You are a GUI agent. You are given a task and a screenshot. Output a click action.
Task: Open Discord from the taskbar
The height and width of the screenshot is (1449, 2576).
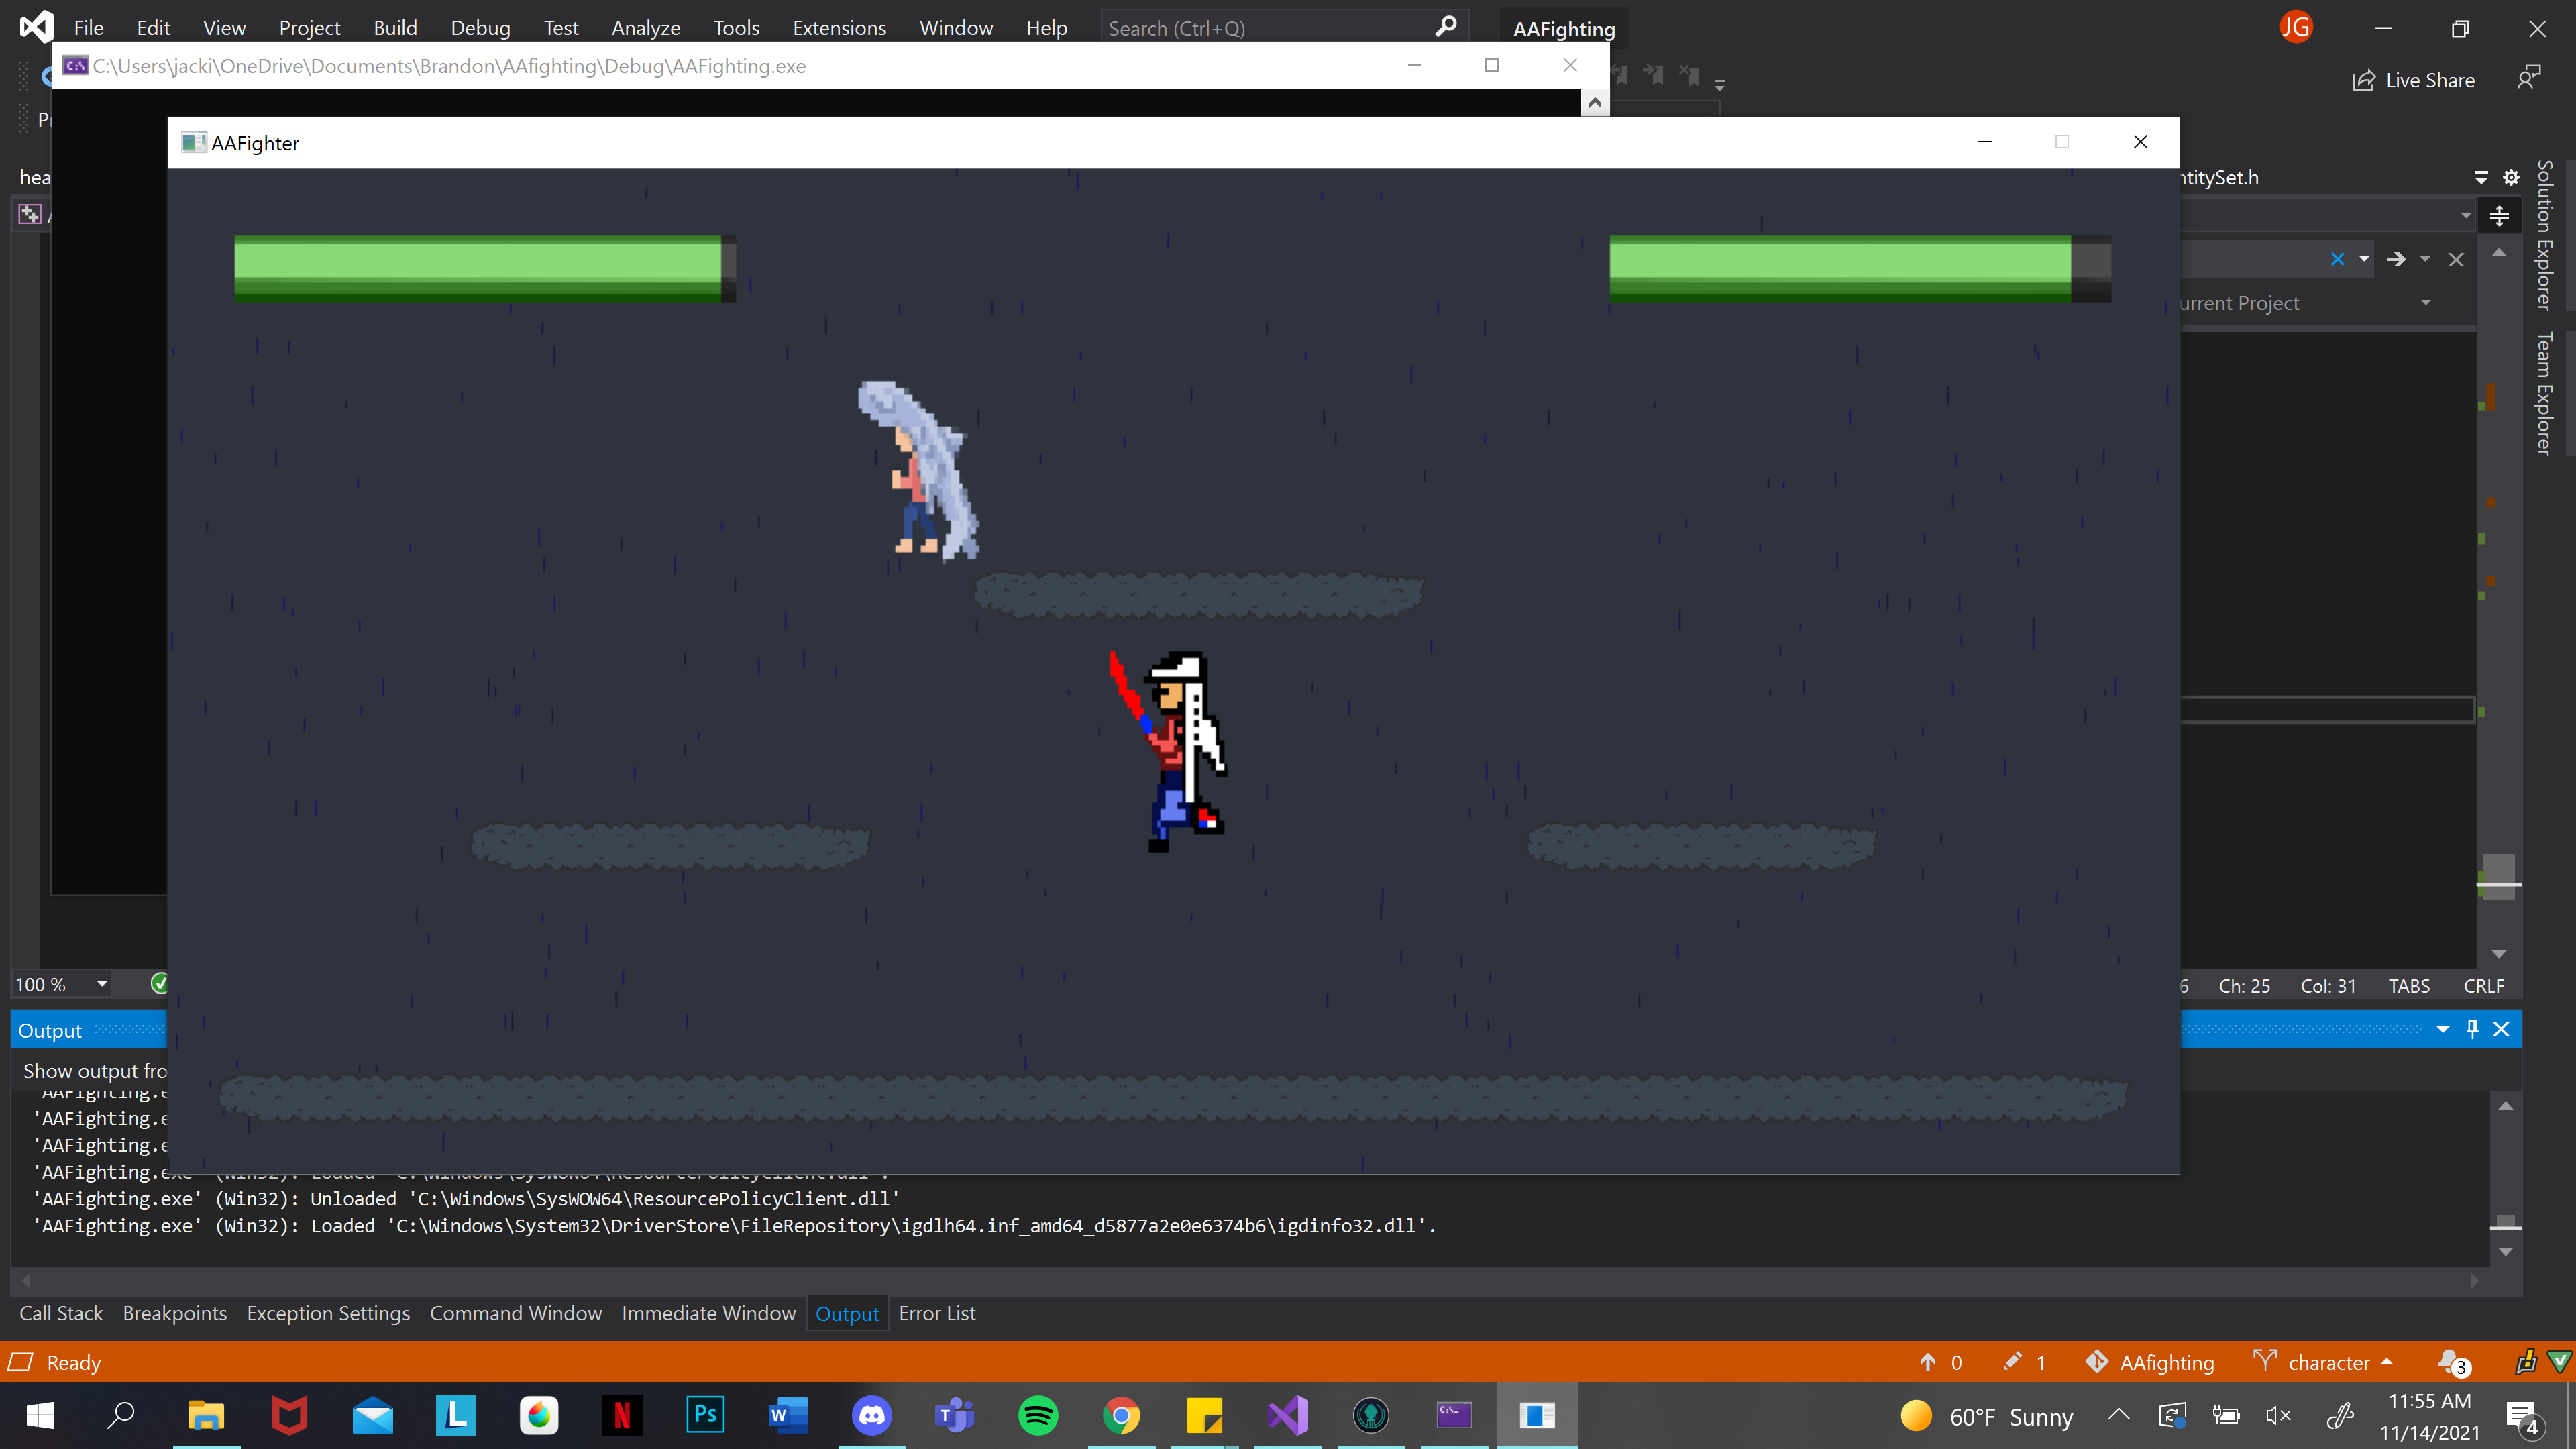(871, 1415)
